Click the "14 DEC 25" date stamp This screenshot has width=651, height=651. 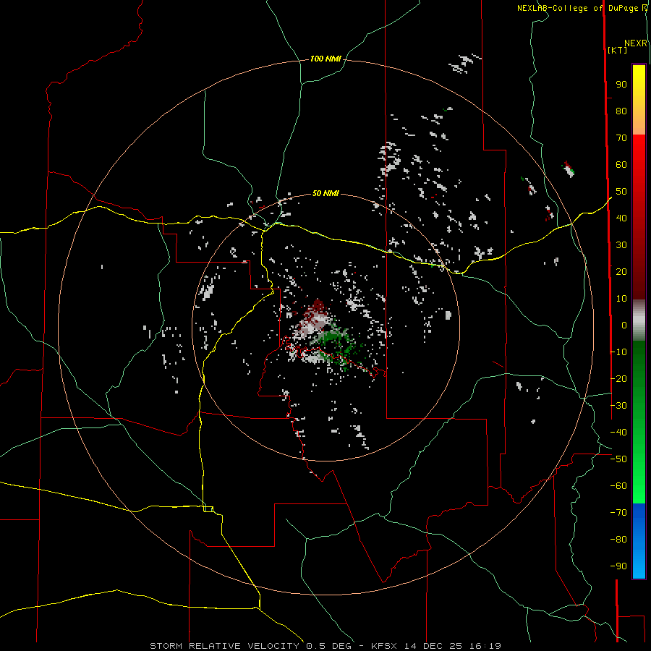(433, 646)
